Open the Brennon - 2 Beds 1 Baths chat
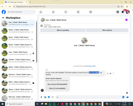This screenshot has height=106, width=133. point(18,76)
